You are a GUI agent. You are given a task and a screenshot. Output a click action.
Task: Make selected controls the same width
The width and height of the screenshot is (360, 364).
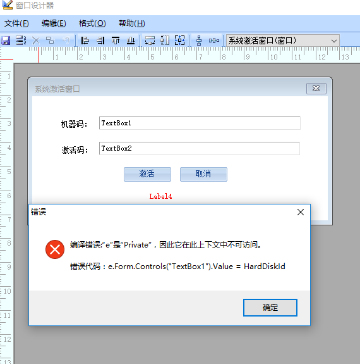tap(150, 41)
